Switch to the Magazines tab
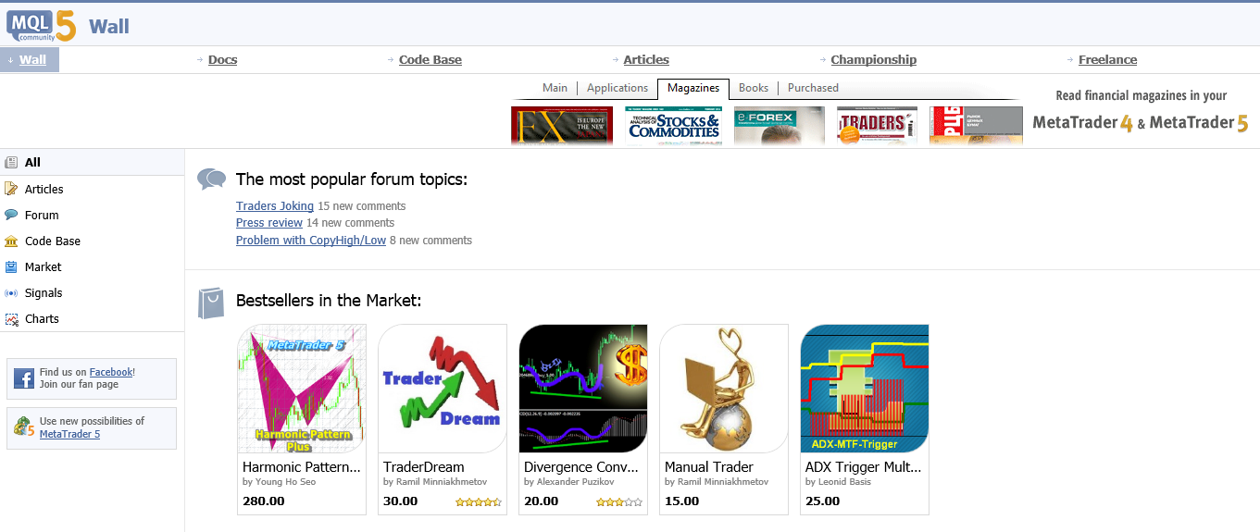Image resolution: width=1260 pixels, height=532 pixels. tap(693, 88)
